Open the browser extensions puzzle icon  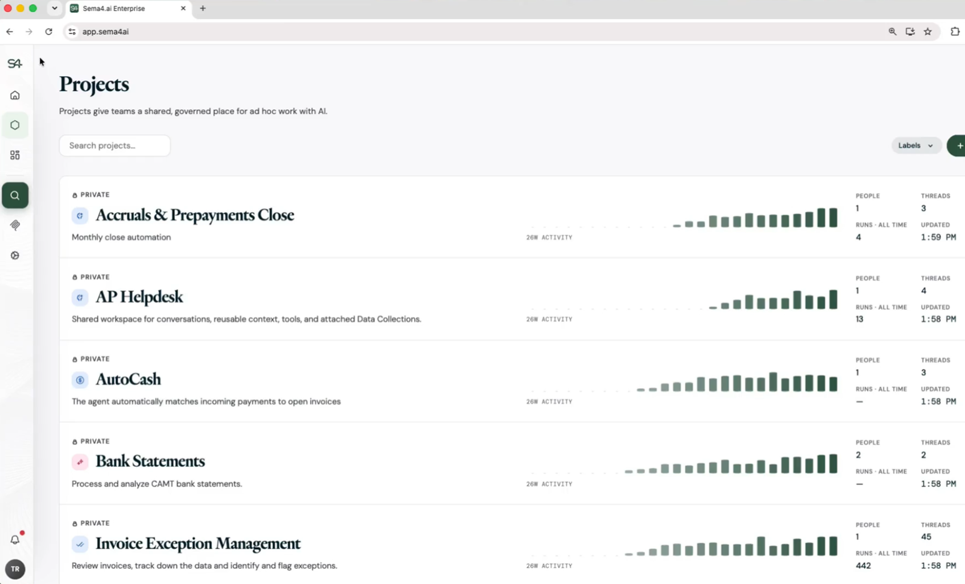click(x=955, y=32)
